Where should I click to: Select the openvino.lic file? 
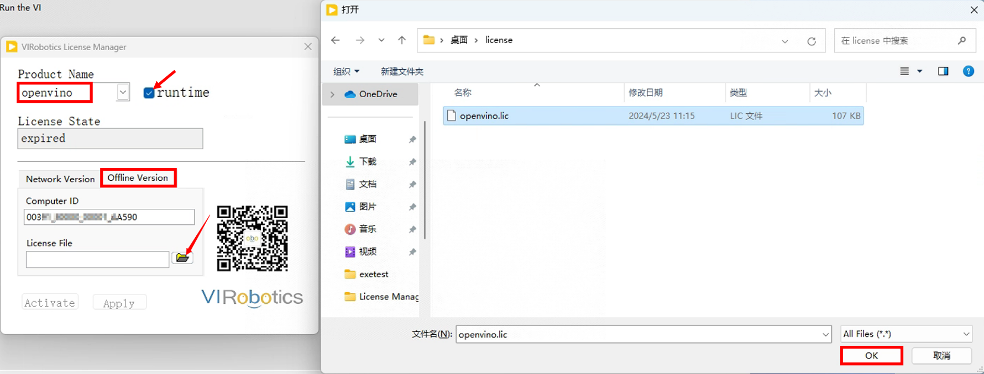click(x=484, y=116)
